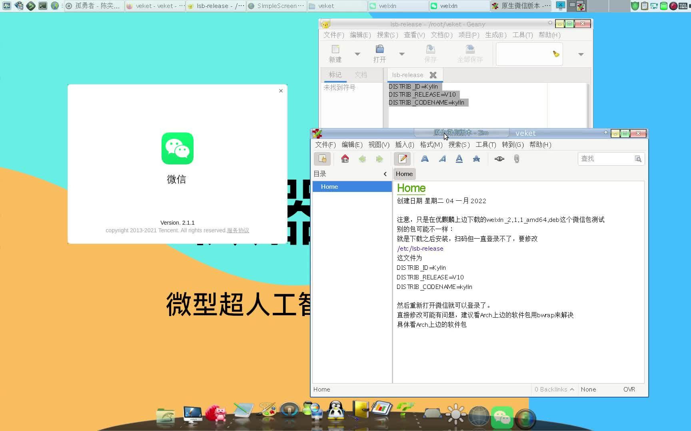Viewport: 691px width, 431px height.
Task: Click the green shield tray icon
Action: point(635,6)
